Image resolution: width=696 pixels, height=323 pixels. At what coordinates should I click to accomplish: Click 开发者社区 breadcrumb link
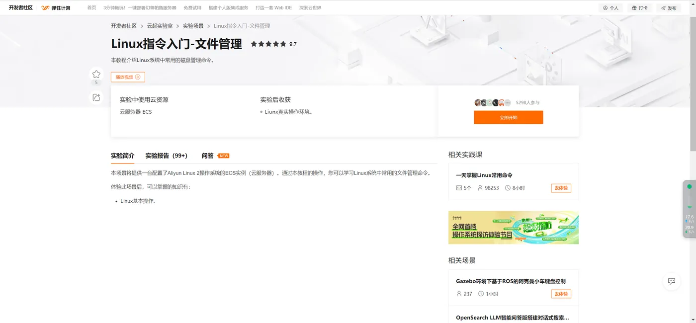tap(124, 26)
